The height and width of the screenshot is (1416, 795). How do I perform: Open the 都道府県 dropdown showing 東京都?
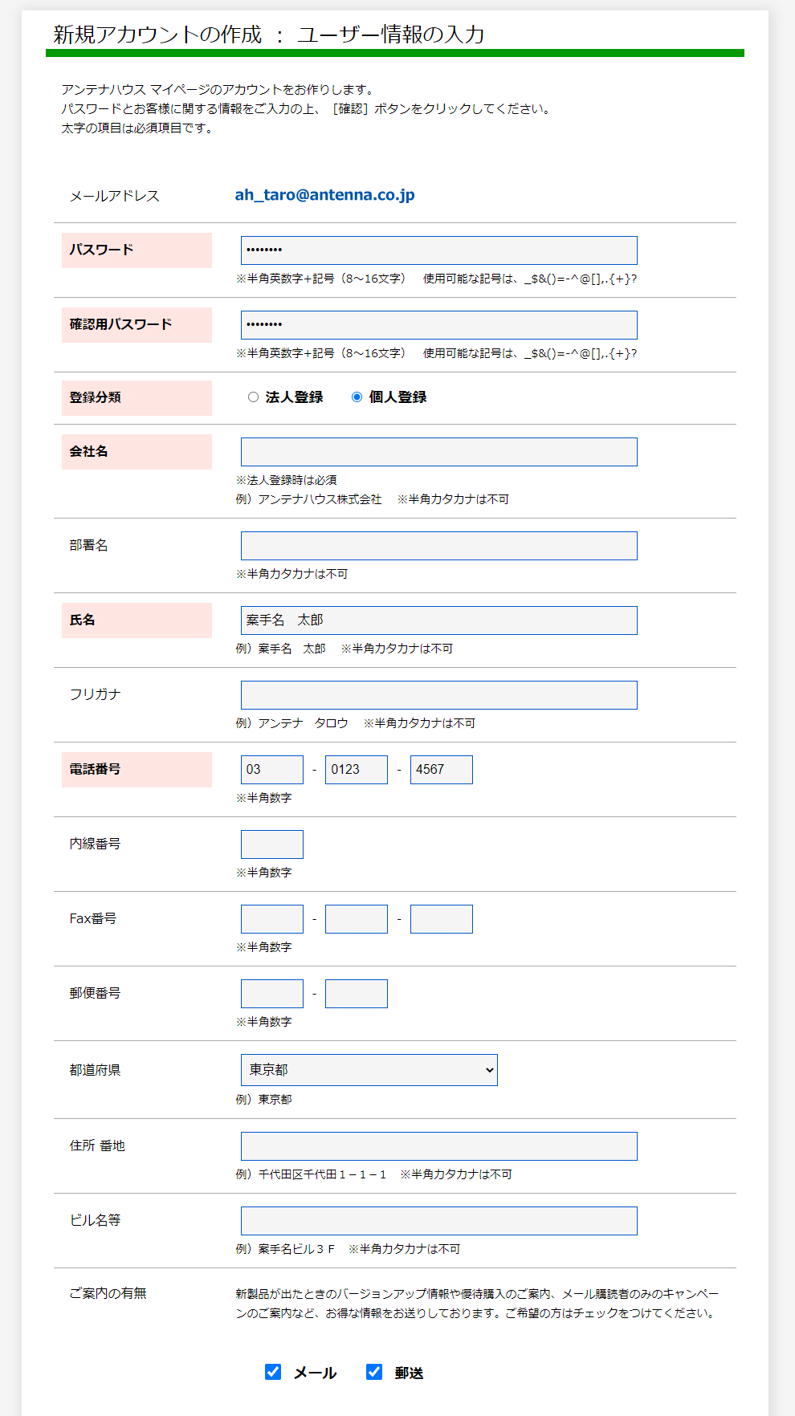tap(369, 1070)
